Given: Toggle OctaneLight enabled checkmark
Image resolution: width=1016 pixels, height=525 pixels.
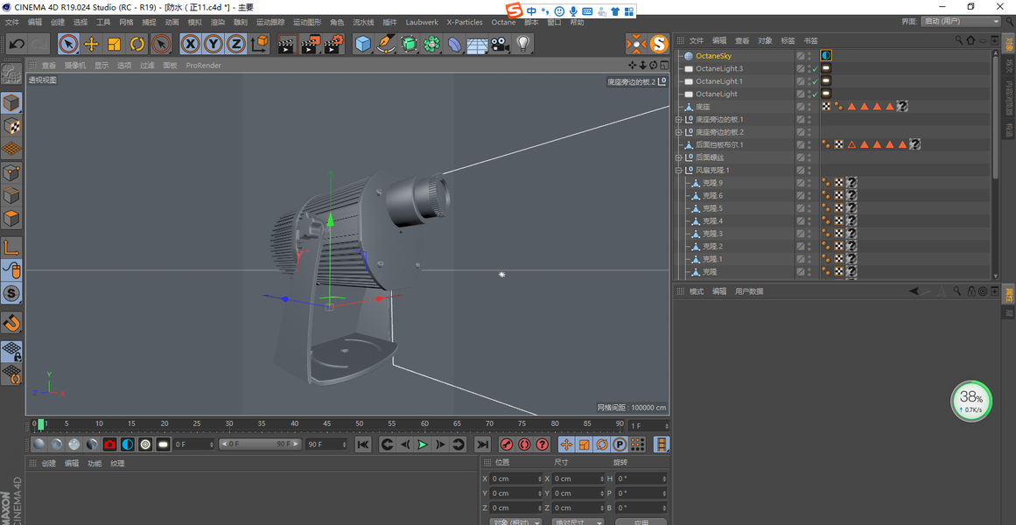Looking at the screenshot, I should (815, 94).
